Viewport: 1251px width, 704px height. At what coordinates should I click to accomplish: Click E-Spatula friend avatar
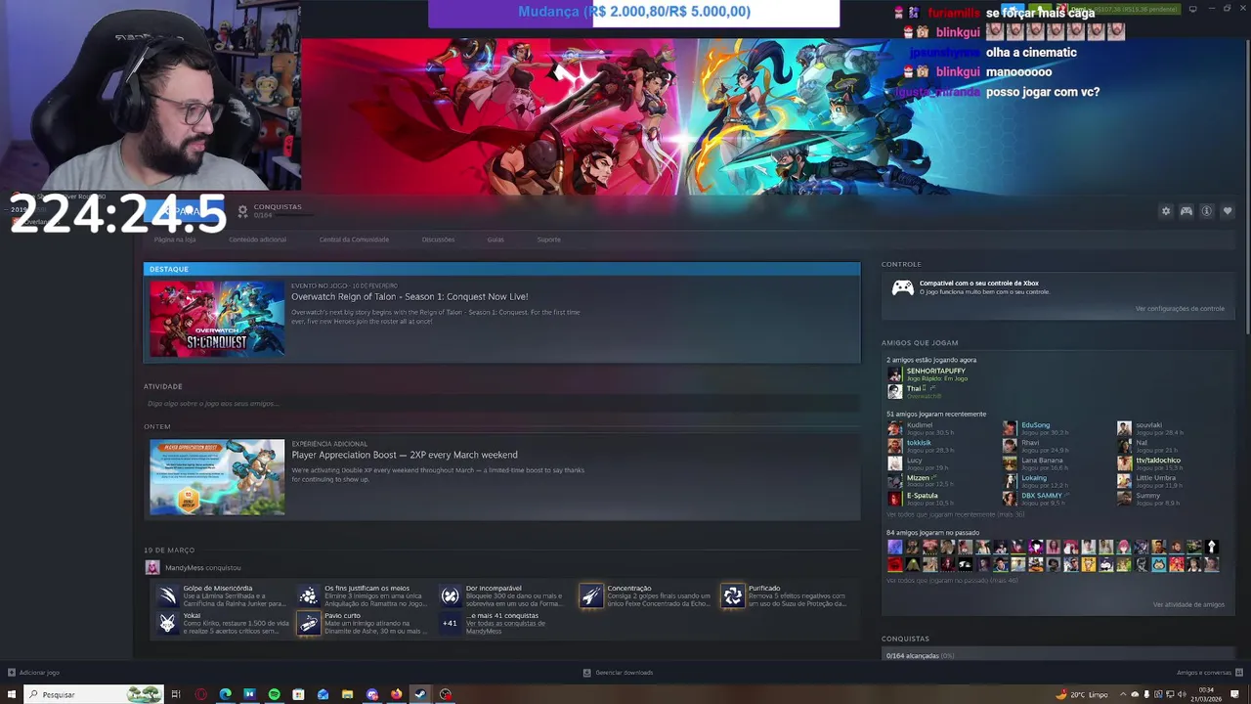pyautogui.click(x=894, y=499)
